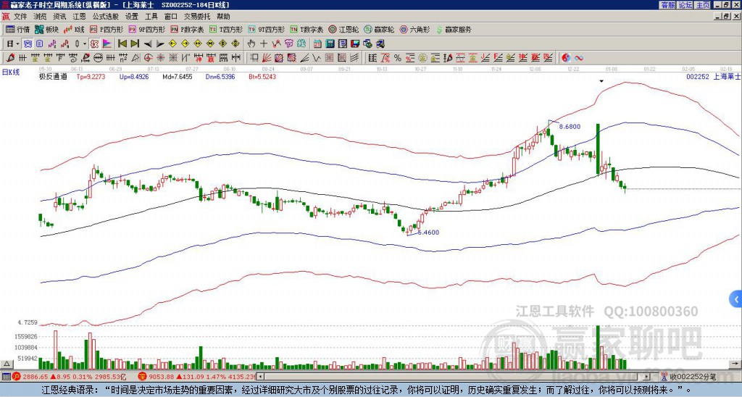Open the T四方形 tool
The height and width of the screenshot is (397, 742).
point(226,29)
